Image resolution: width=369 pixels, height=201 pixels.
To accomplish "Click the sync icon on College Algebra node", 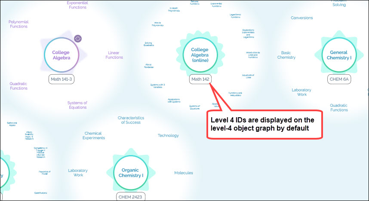I will click(78, 39).
